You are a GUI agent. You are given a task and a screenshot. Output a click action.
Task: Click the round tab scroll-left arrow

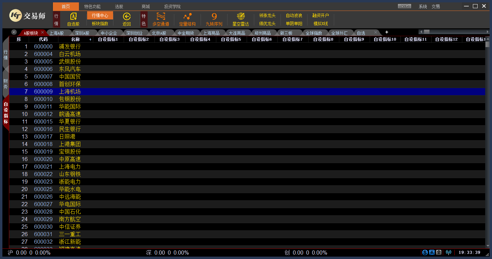(x=14, y=32)
